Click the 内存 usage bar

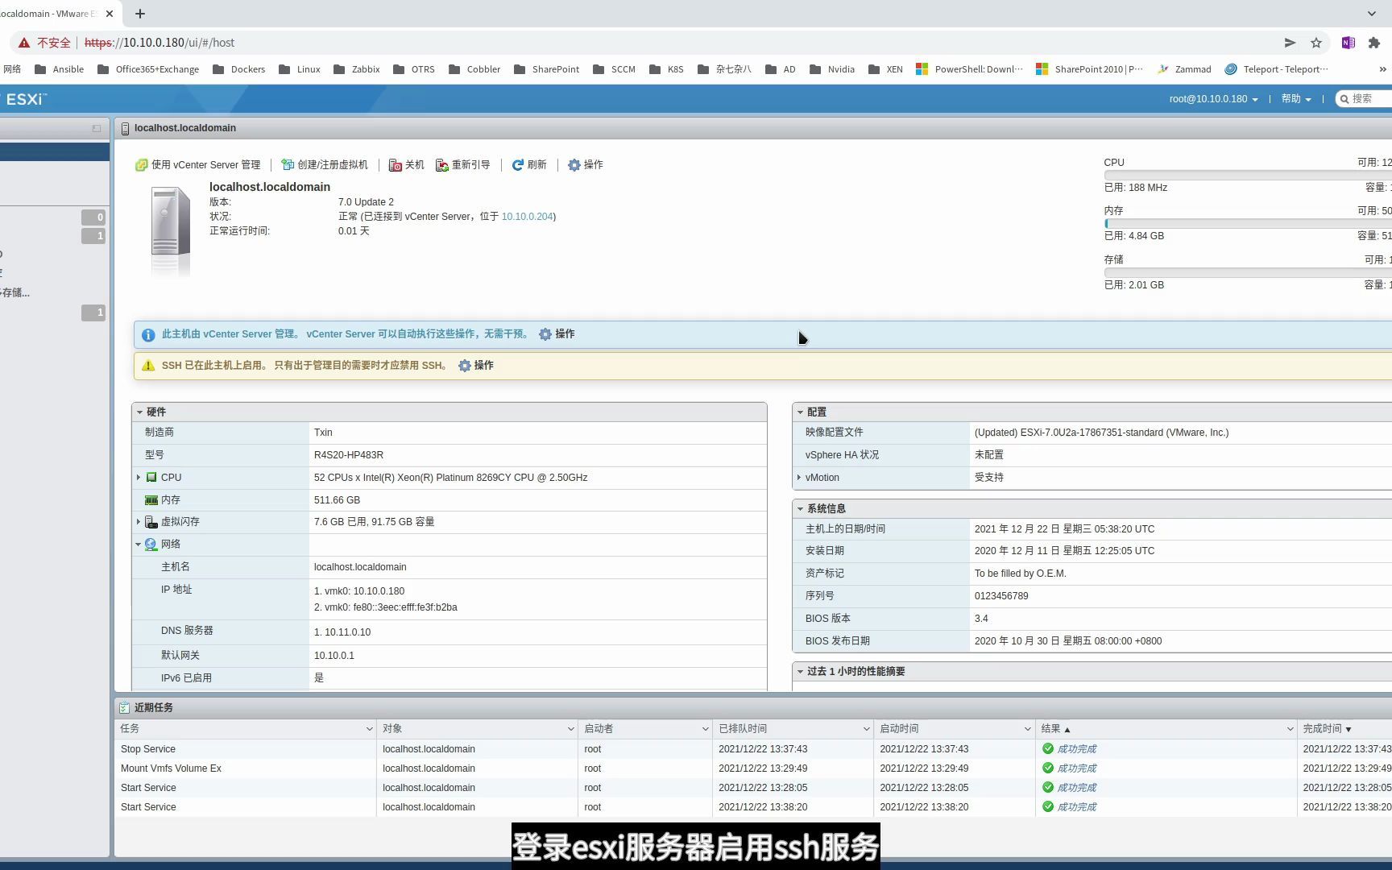[1248, 223]
